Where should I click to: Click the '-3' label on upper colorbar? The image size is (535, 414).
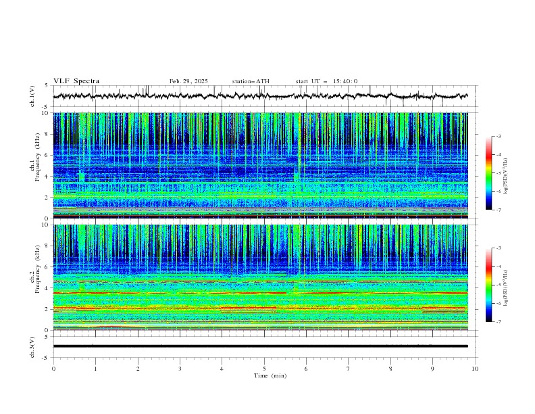coord(498,136)
